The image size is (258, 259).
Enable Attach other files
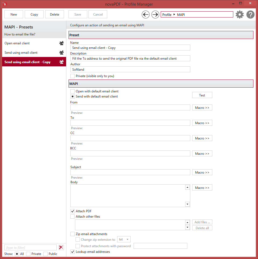pyautogui.click(x=72, y=217)
